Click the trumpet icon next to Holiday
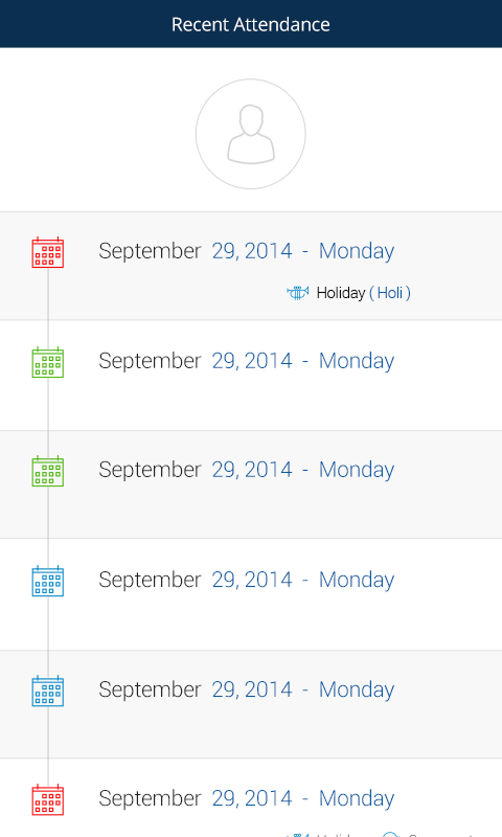This screenshot has width=502, height=837. tap(298, 293)
